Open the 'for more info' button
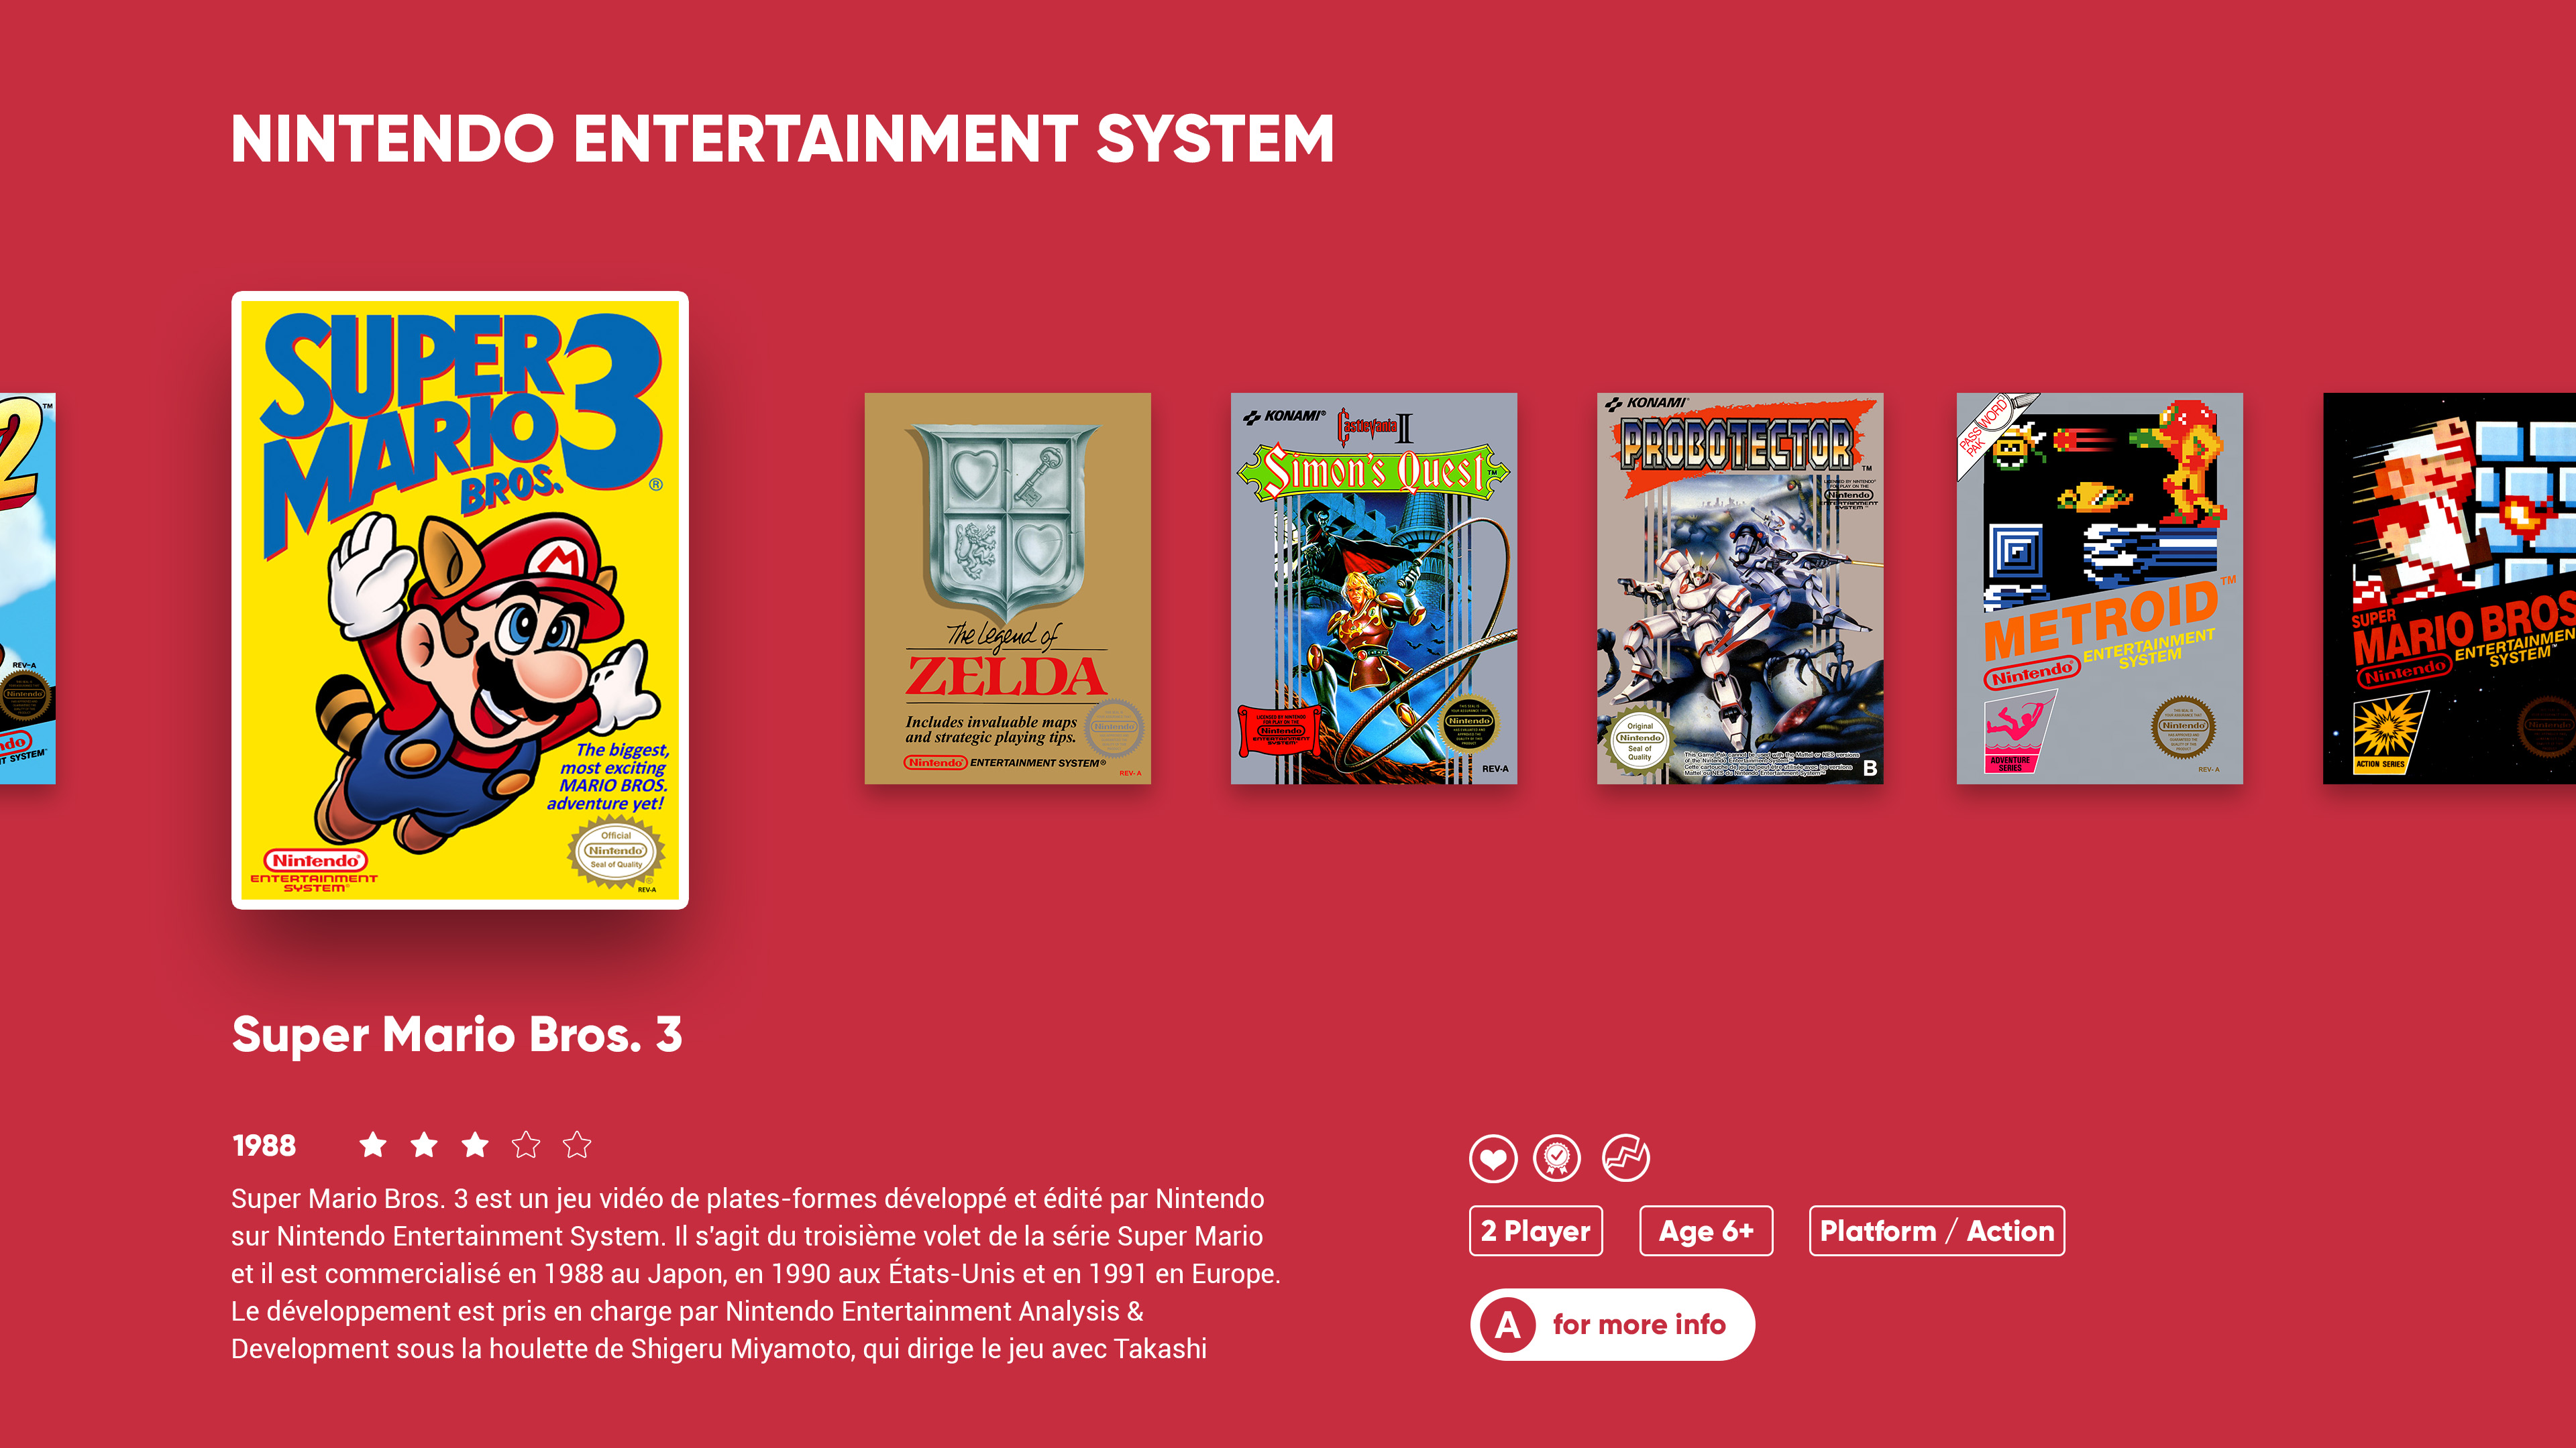The height and width of the screenshot is (1448, 2576). [x=1613, y=1325]
